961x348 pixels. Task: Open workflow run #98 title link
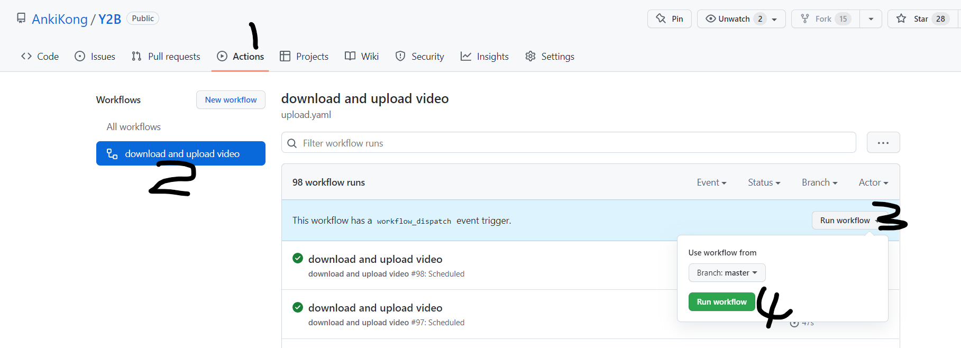[375, 259]
